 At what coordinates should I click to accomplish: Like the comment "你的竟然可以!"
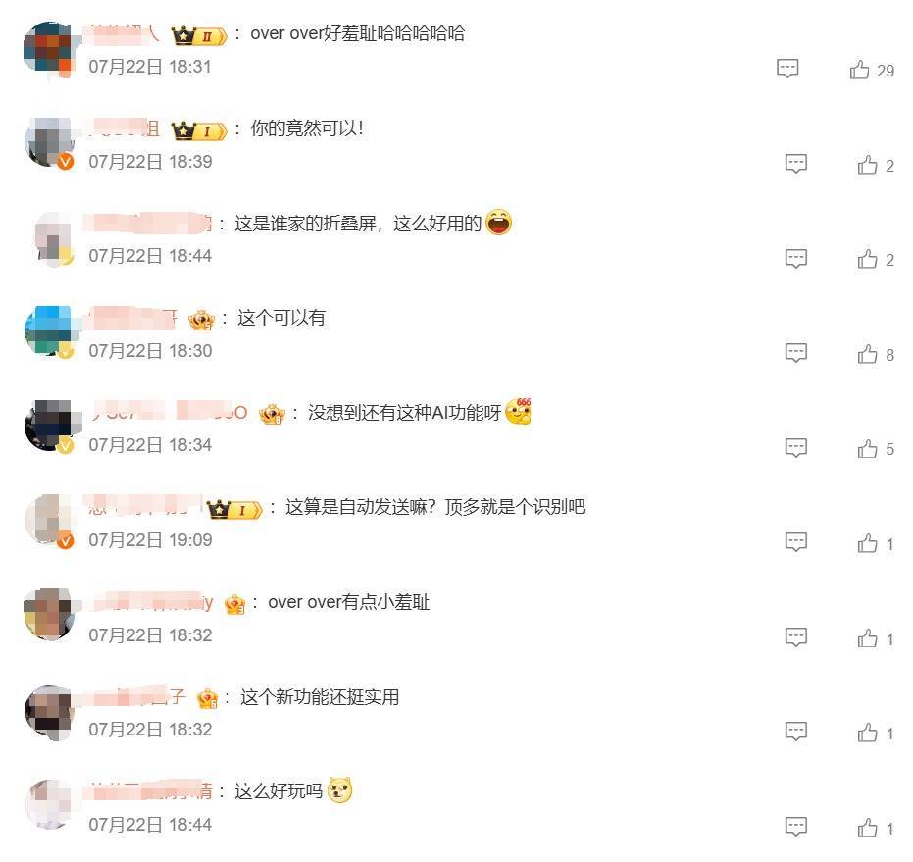[x=867, y=165]
